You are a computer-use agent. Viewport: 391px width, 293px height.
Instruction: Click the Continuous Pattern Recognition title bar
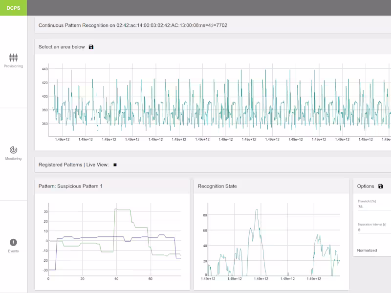[132, 25]
